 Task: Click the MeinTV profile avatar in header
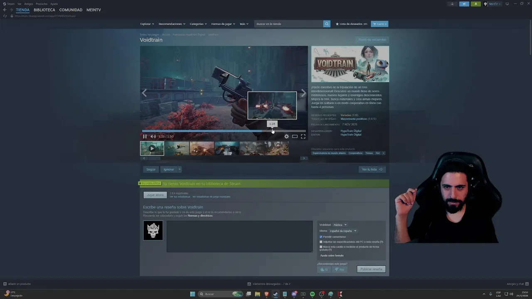tap(485, 4)
